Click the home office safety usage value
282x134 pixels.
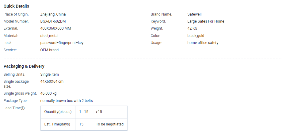(203, 43)
